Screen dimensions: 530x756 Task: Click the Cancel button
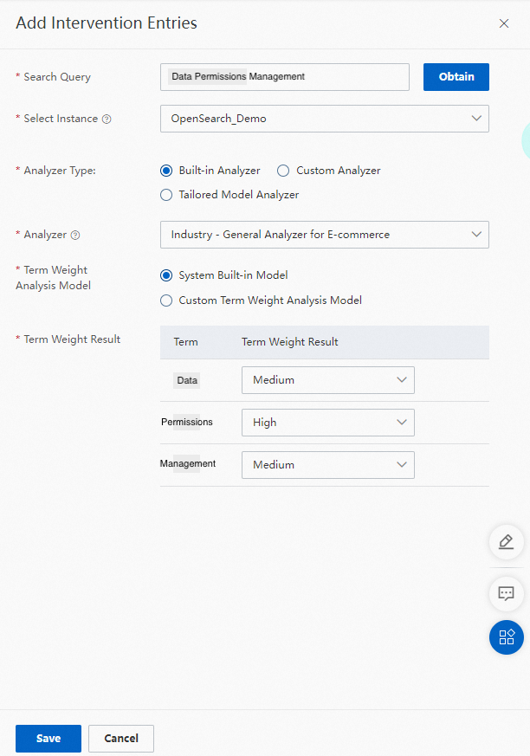(121, 738)
